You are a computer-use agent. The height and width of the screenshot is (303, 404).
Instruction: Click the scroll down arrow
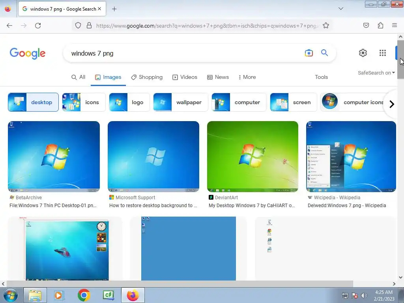(x=401, y=277)
